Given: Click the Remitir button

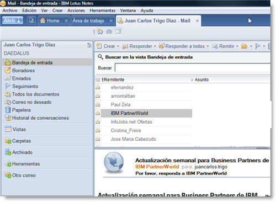Looking at the screenshot, I should 223,46.
